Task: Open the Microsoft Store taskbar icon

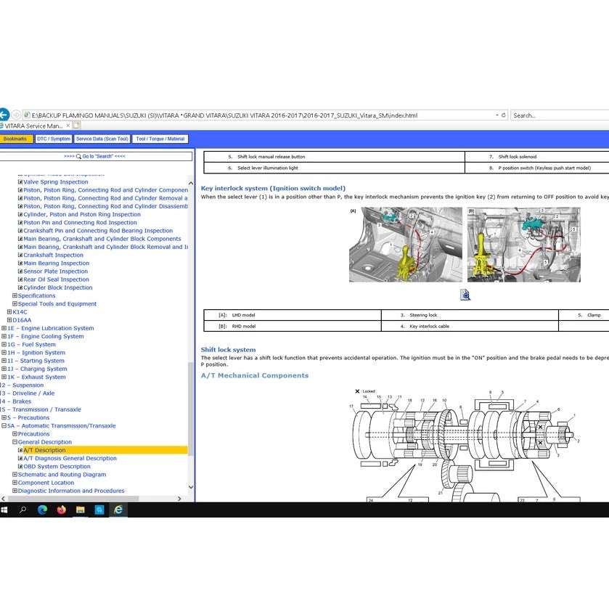Action: click(x=99, y=510)
